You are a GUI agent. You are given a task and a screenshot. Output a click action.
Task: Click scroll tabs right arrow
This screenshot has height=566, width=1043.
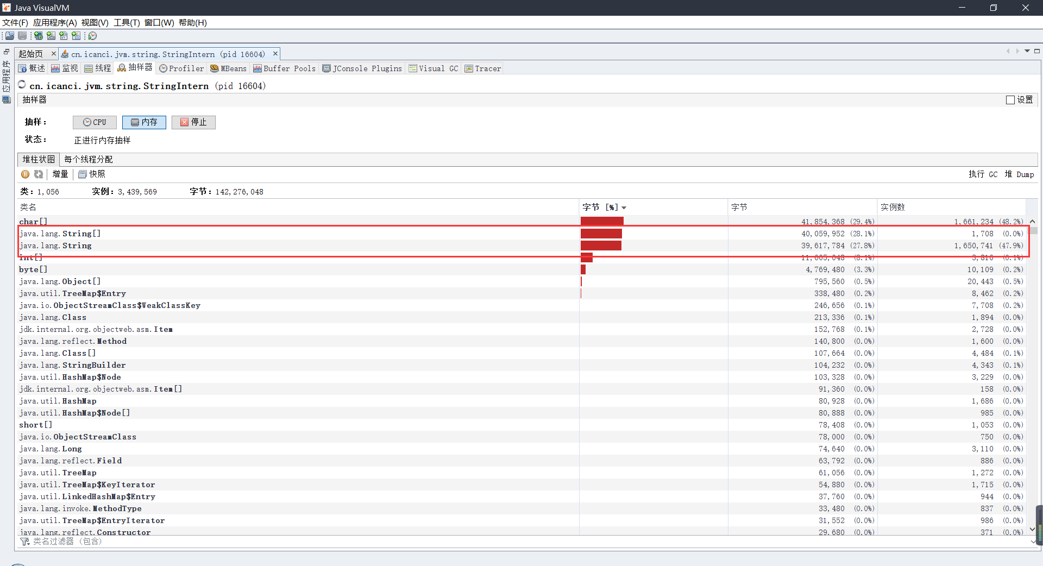1017,51
